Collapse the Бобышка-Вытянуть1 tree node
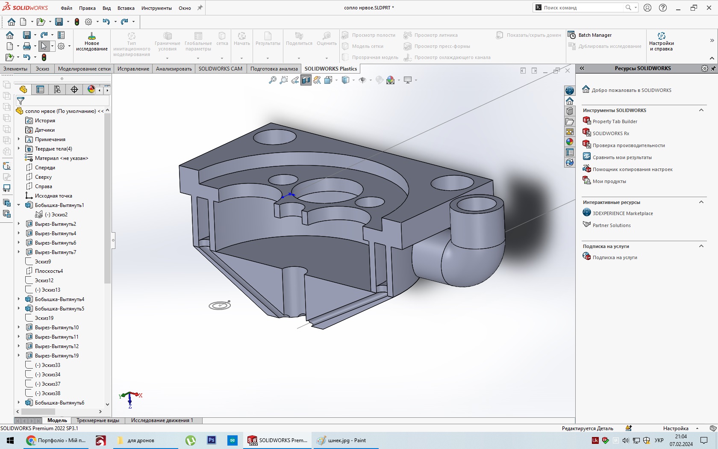Viewport: 718px width, 449px height. coord(19,205)
